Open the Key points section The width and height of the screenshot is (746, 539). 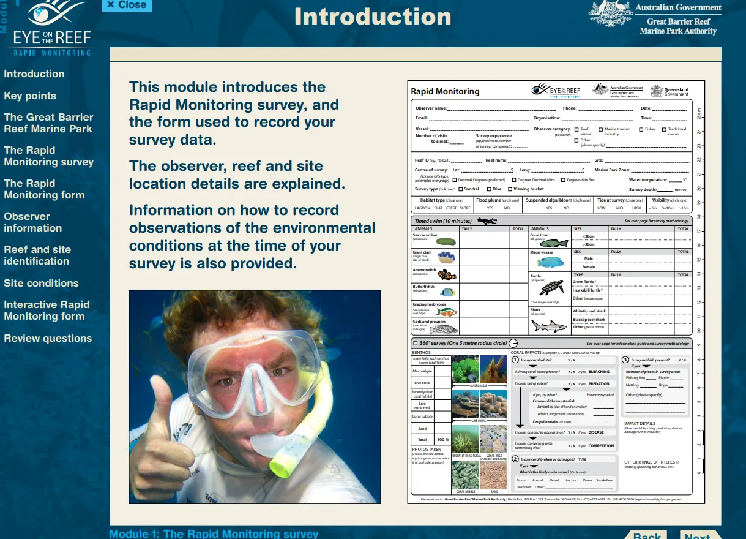click(x=30, y=96)
